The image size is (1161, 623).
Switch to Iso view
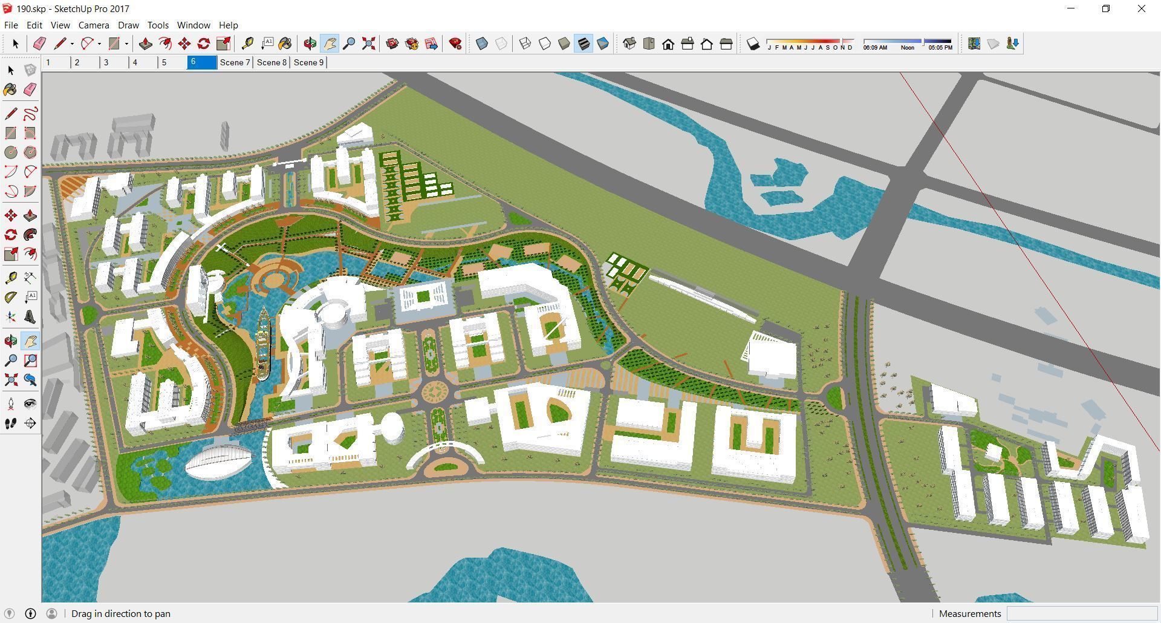pos(629,44)
